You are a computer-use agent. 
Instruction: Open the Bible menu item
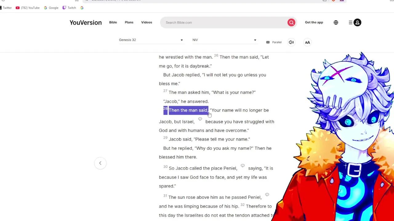113,22
